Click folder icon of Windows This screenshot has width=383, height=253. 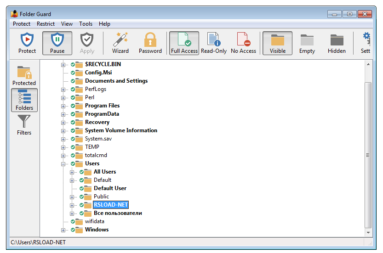[x=79, y=230]
